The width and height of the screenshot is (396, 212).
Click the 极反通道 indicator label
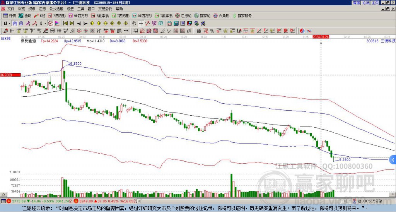(28, 41)
